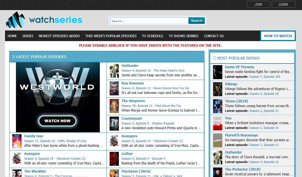This screenshot has width=302, height=177.
Task: Open The Simpsons poster thumbnail
Action: click(x=114, y=106)
